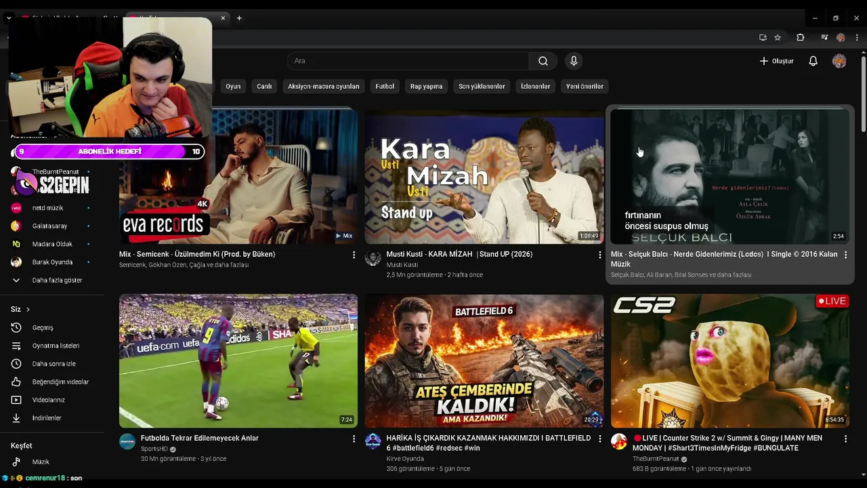Expand the Siz section chevron
The height and width of the screenshot is (488, 867).
[28, 309]
